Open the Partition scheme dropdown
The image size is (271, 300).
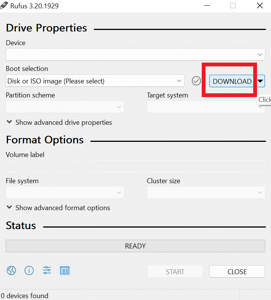[x=65, y=107]
